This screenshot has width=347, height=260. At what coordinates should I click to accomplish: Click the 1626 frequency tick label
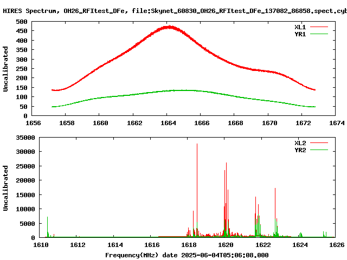pyautogui.click(x=337, y=245)
